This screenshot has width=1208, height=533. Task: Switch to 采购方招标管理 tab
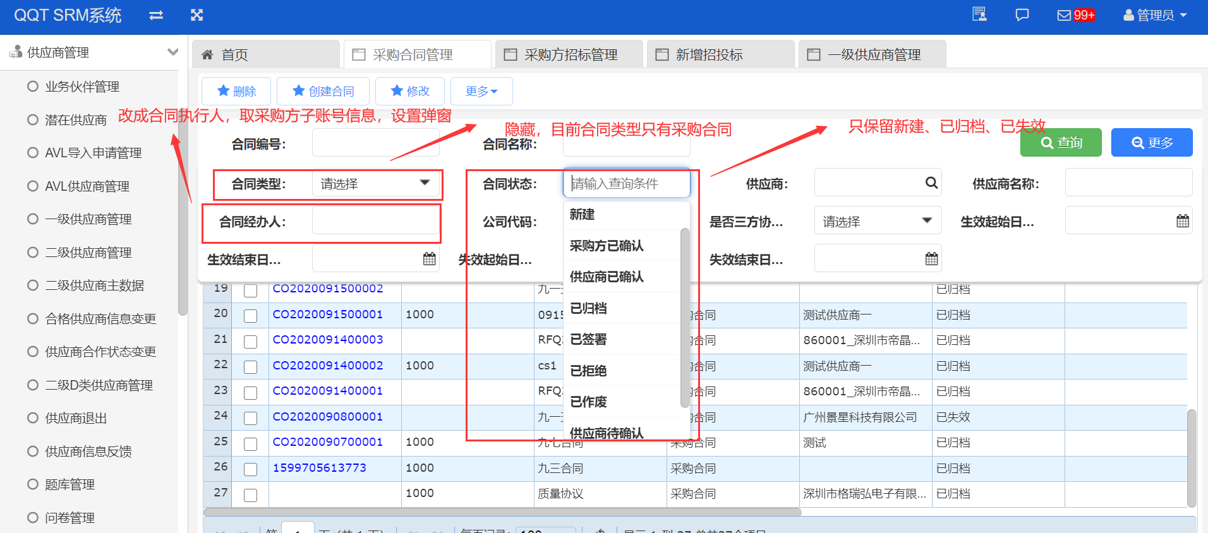pyautogui.click(x=569, y=54)
